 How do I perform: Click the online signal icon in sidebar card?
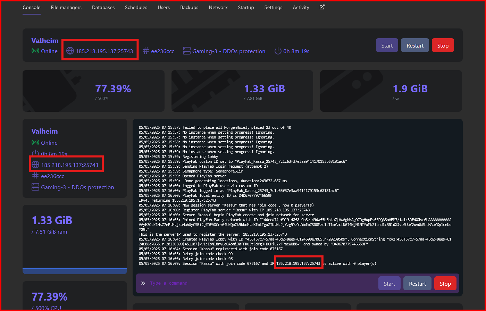click(35, 143)
